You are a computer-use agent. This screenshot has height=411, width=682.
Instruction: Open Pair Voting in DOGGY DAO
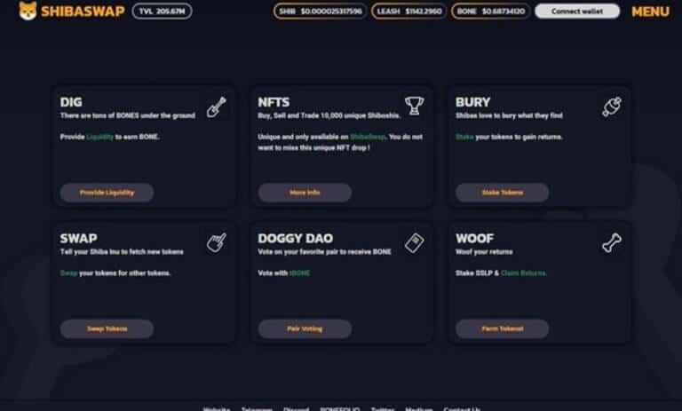point(305,328)
